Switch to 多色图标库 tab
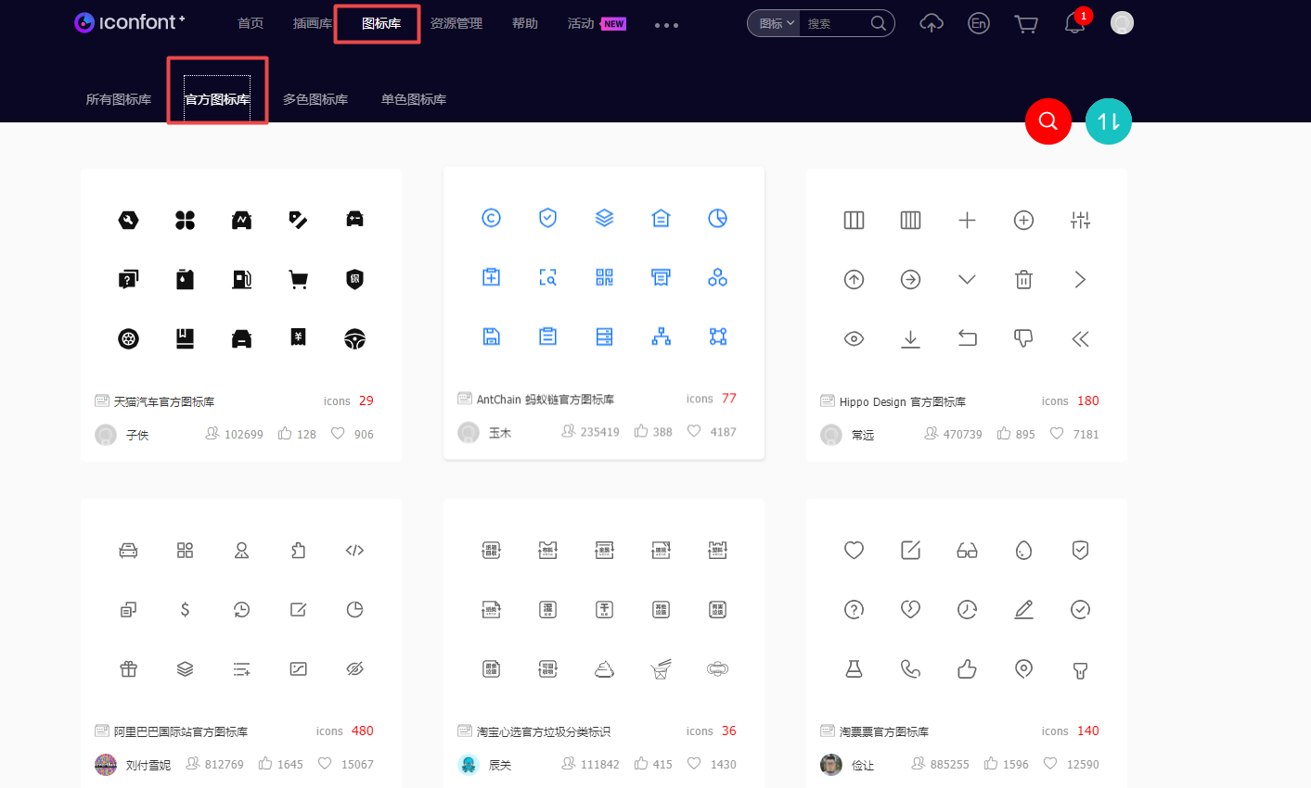This screenshot has width=1311, height=788. pos(315,99)
